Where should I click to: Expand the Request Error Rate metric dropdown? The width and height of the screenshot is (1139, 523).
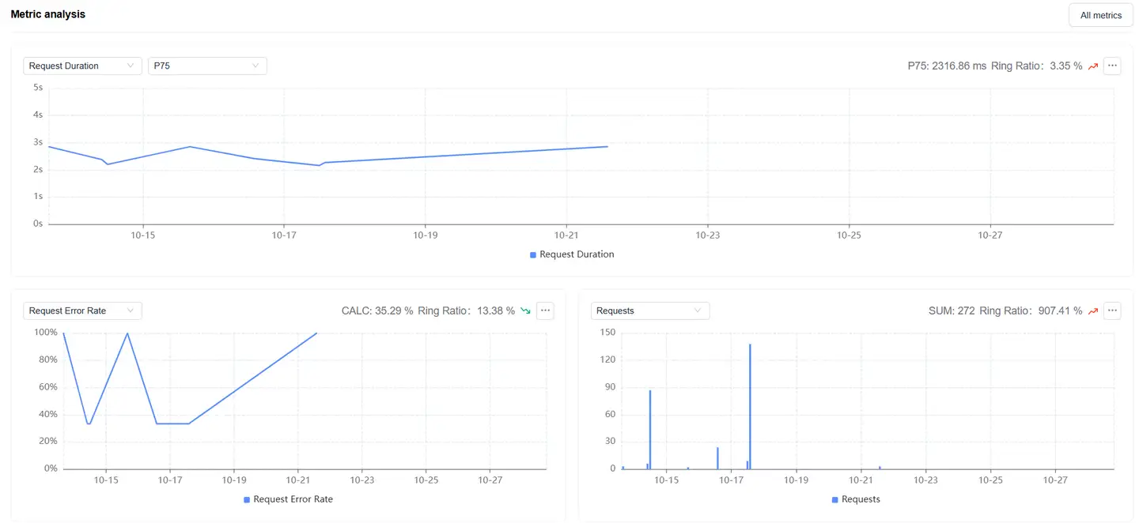tap(82, 310)
